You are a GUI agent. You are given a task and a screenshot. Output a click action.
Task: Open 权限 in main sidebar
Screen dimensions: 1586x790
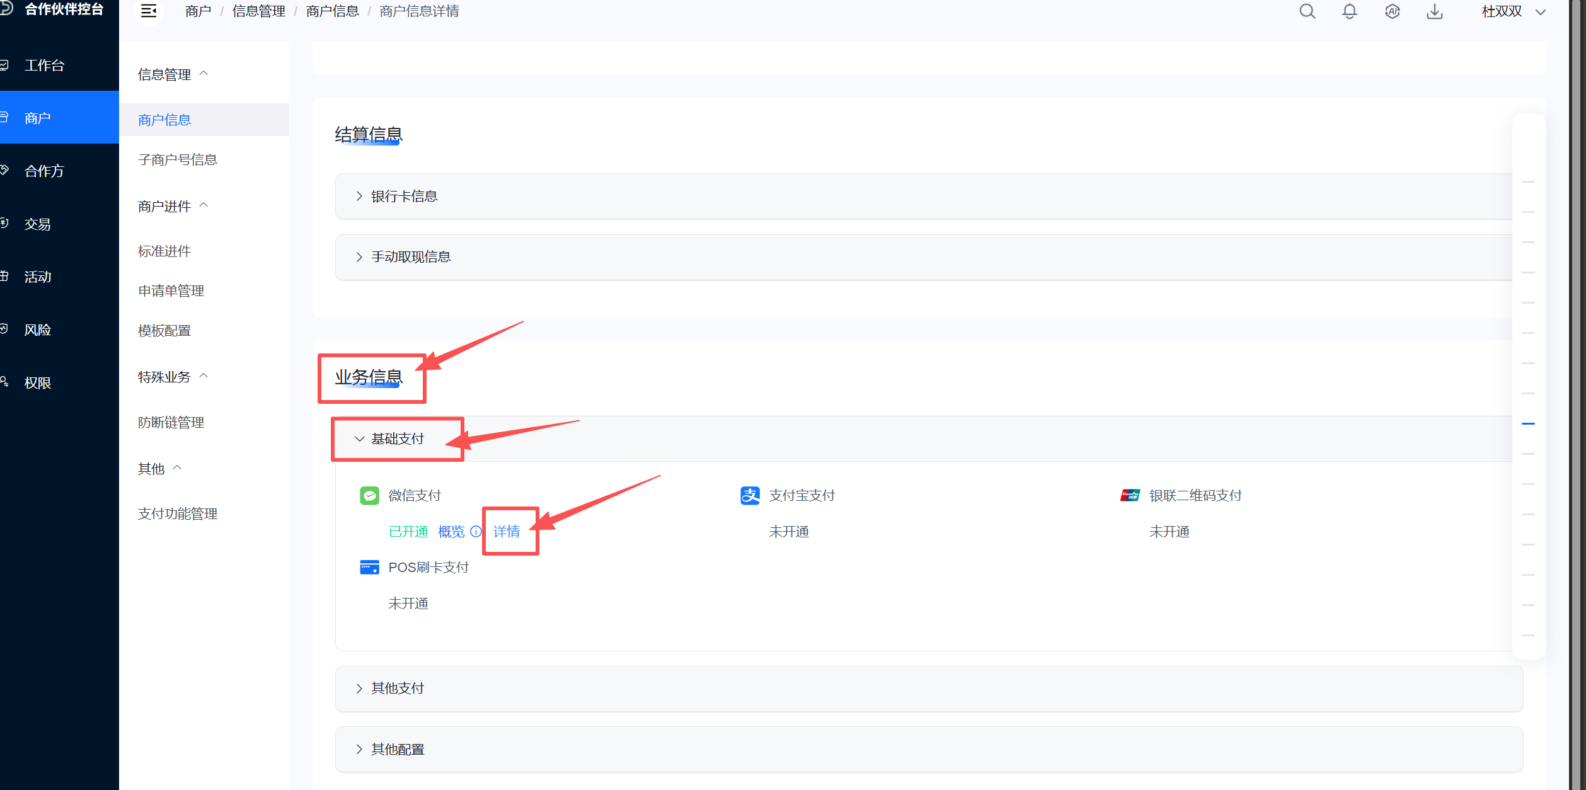click(59, 382)
